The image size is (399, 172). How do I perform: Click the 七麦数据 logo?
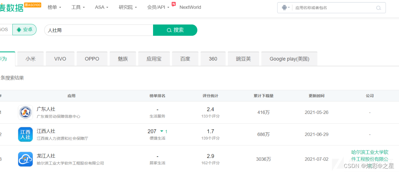(12, 8)
